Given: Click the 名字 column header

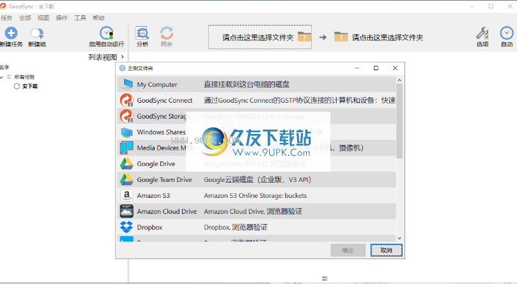Looking at the screenshot, I should [4, 67].
